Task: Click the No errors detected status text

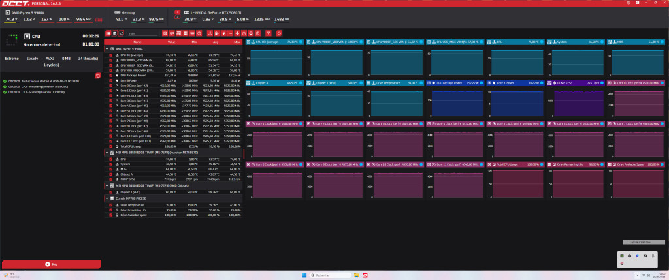Action: click(41, 45)
